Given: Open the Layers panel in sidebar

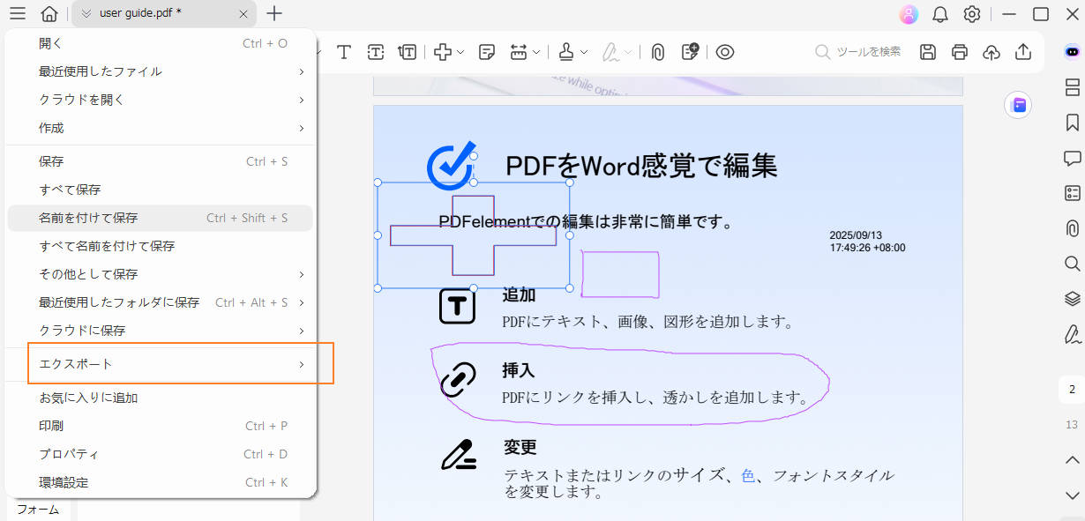Looking at the screenshot, I should [x=1073, y=298].
